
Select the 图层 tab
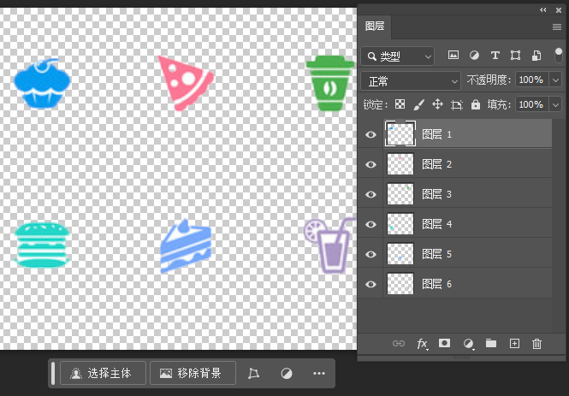coord(375,27)
